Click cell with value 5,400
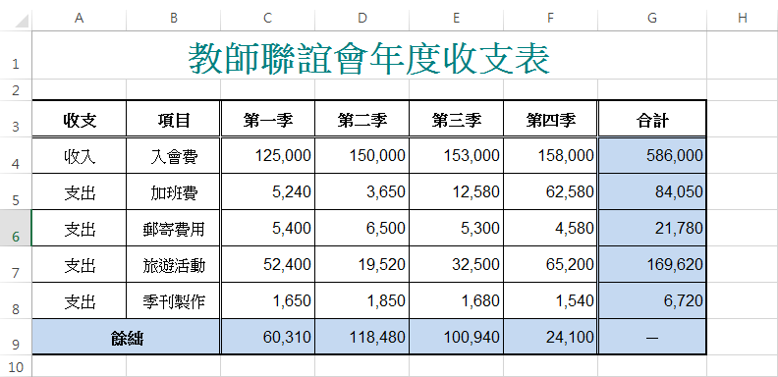Image resolution: width=778 pixels, height=377 pixels. pos(268,228)
